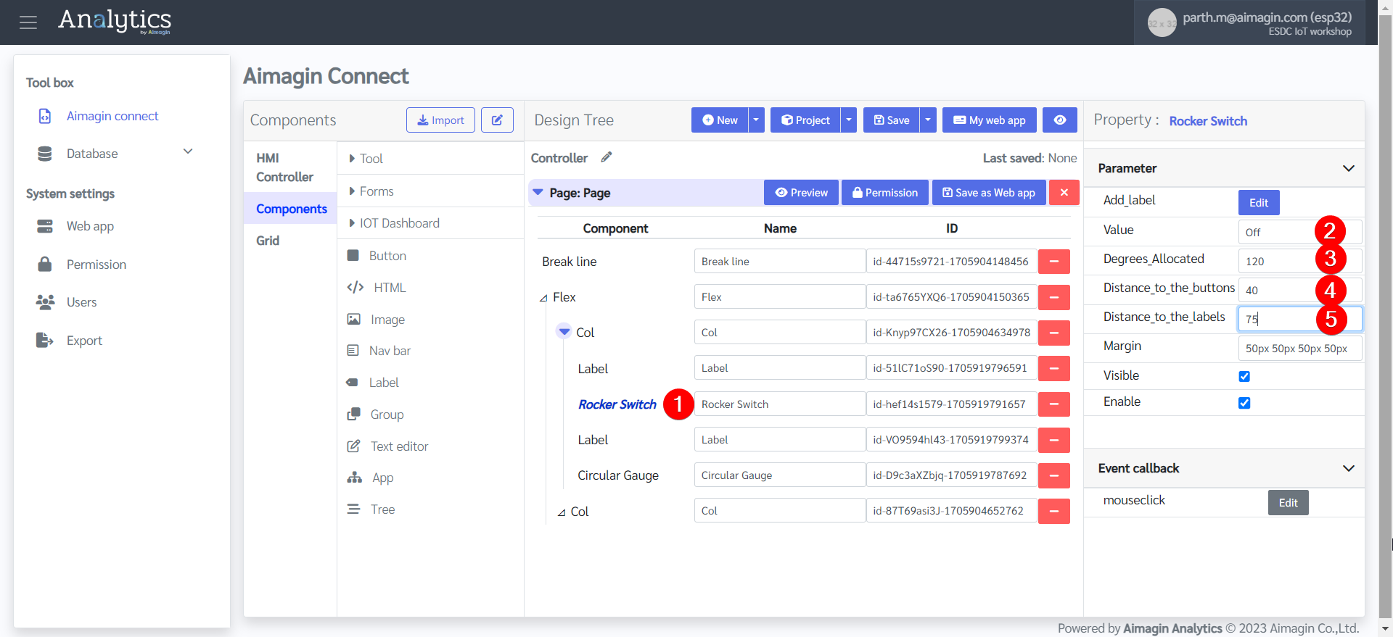Collapse the Parameter section
The height and width of the screenshot is (637, 1393).
click(1349, 168)
